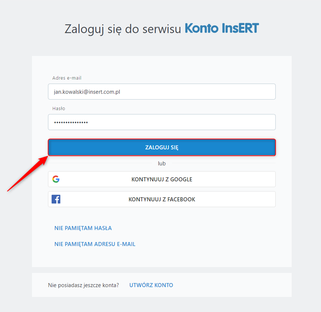Click the 'Zaloguj się do serwisu' heading
This screenshot has height=312, width=321.
point(123,29)
